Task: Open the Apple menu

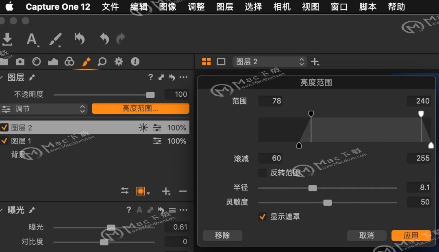Action: [9, 7]
